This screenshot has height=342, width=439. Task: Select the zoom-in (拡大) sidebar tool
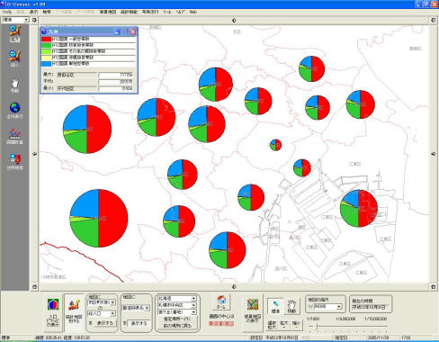tap(14, 32)
